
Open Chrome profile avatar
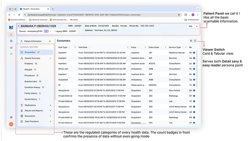[x=193, y=15]
